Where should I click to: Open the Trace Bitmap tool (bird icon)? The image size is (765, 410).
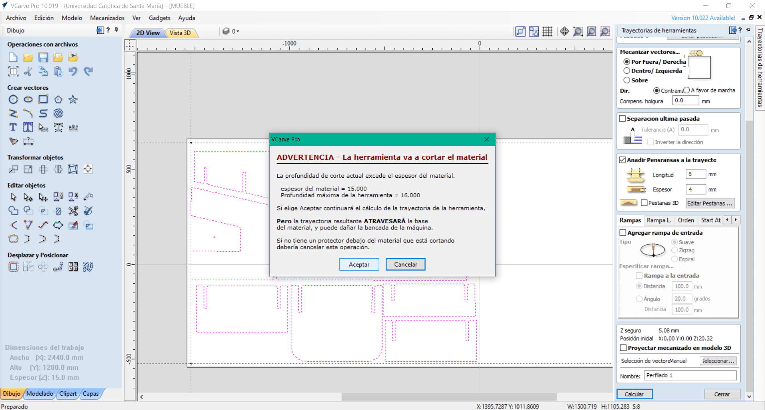pos(13,141)
